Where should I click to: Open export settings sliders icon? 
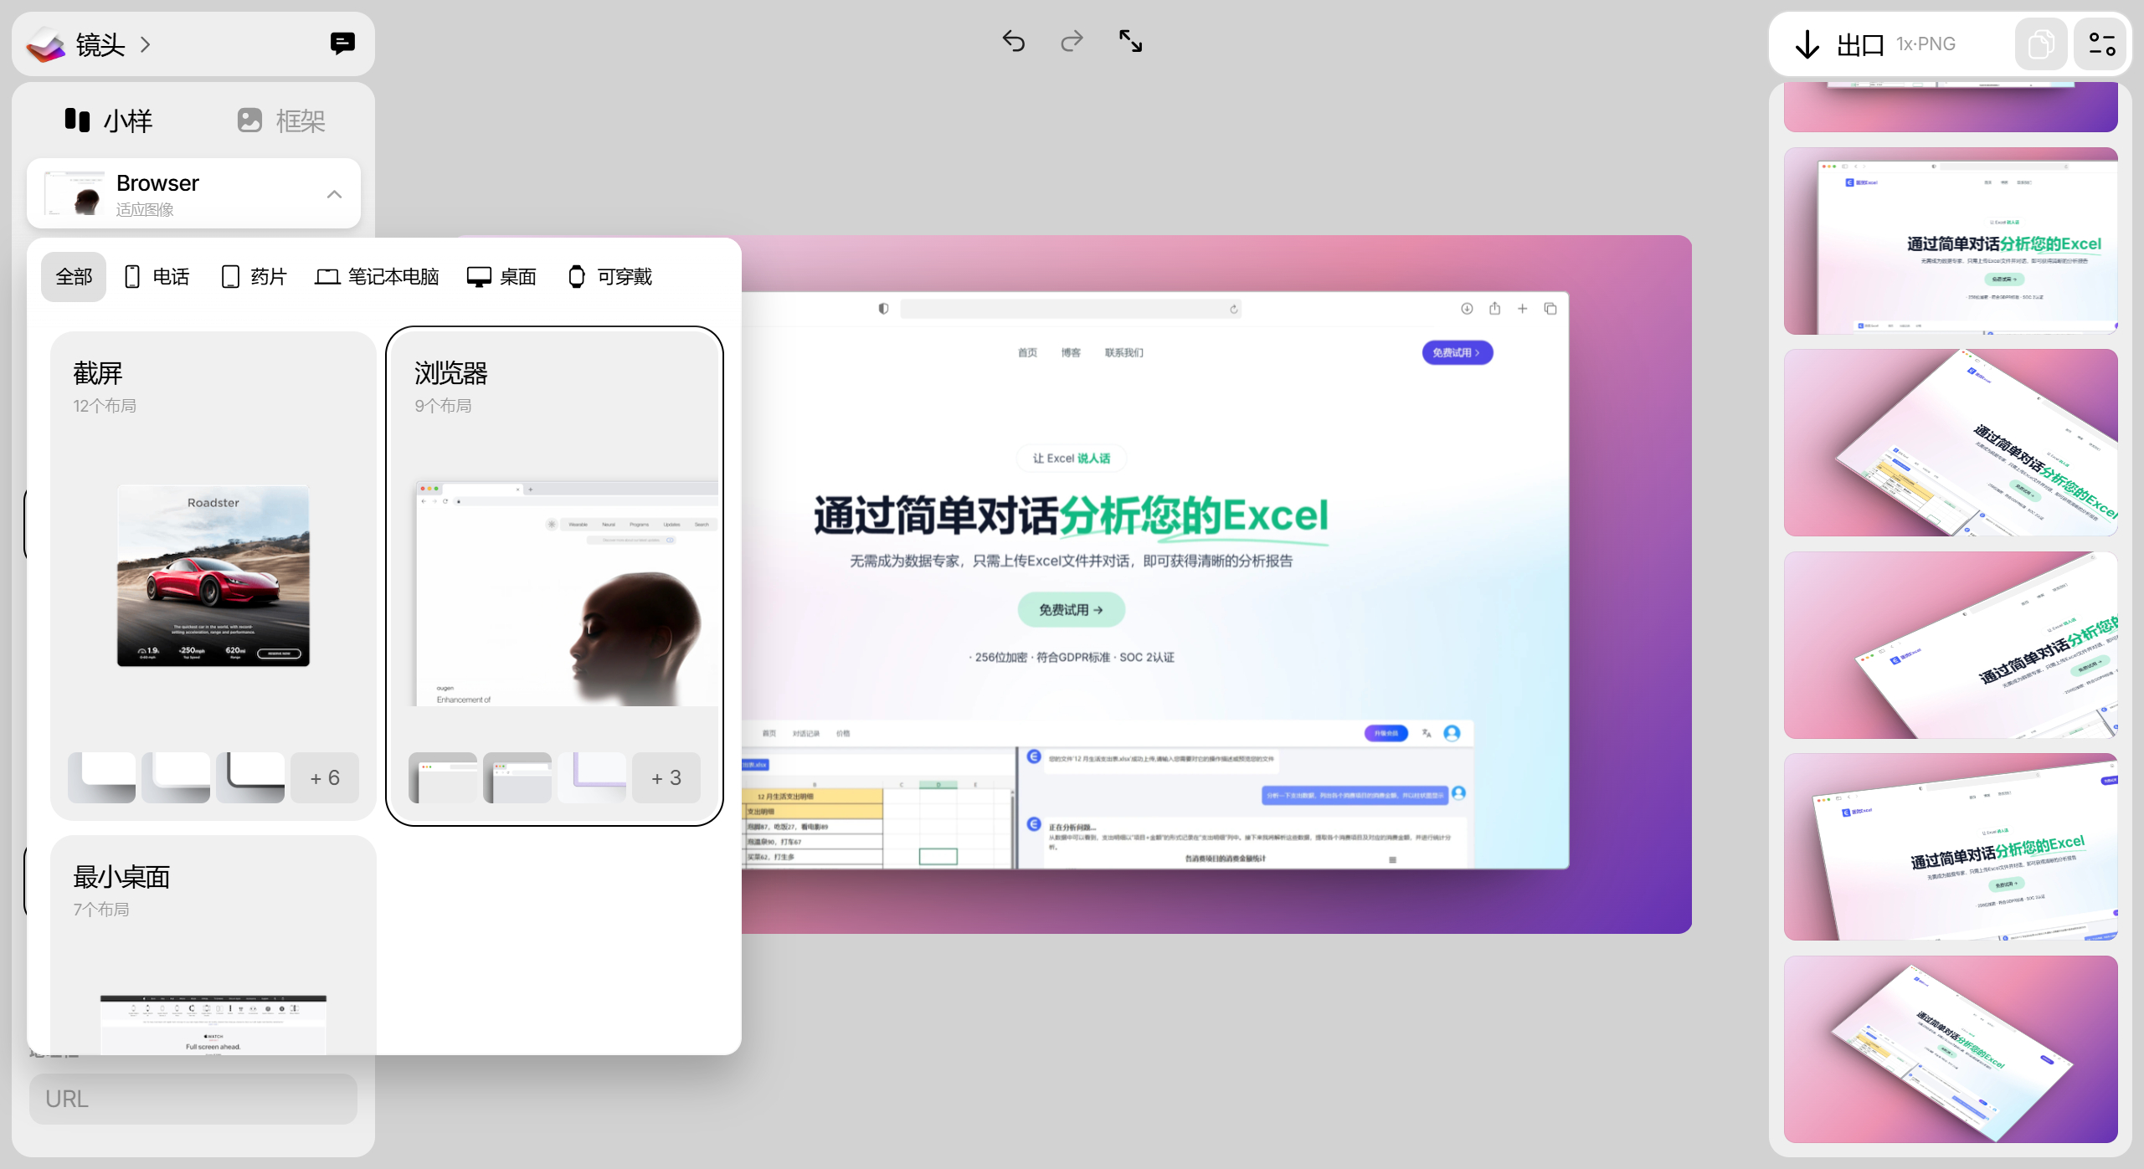[2101, 44]
